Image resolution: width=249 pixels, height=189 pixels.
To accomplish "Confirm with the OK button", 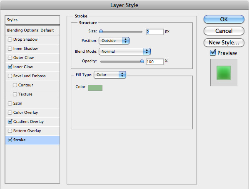I will tap(224, 20).
